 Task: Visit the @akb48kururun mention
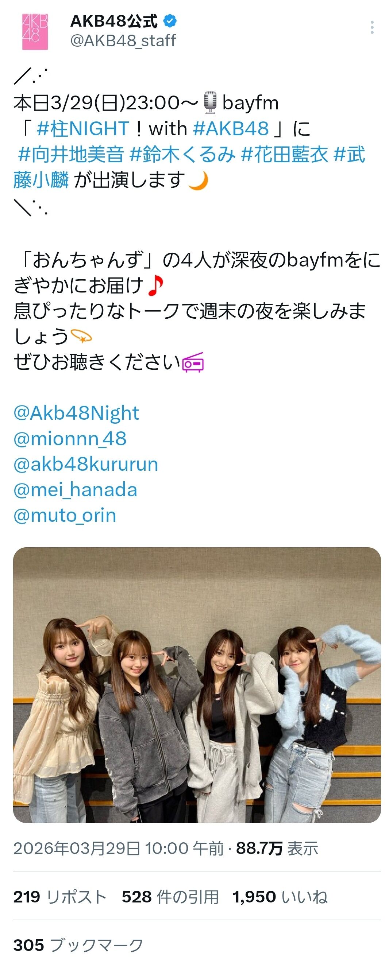pyautogui.click(x=86, y=464)
